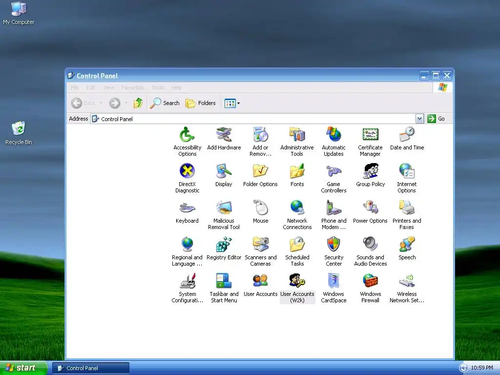Open Add Hardware wizard icon
Image resolution: width=500 pixels, height=375 pixels.
click(x=224, y=138)
